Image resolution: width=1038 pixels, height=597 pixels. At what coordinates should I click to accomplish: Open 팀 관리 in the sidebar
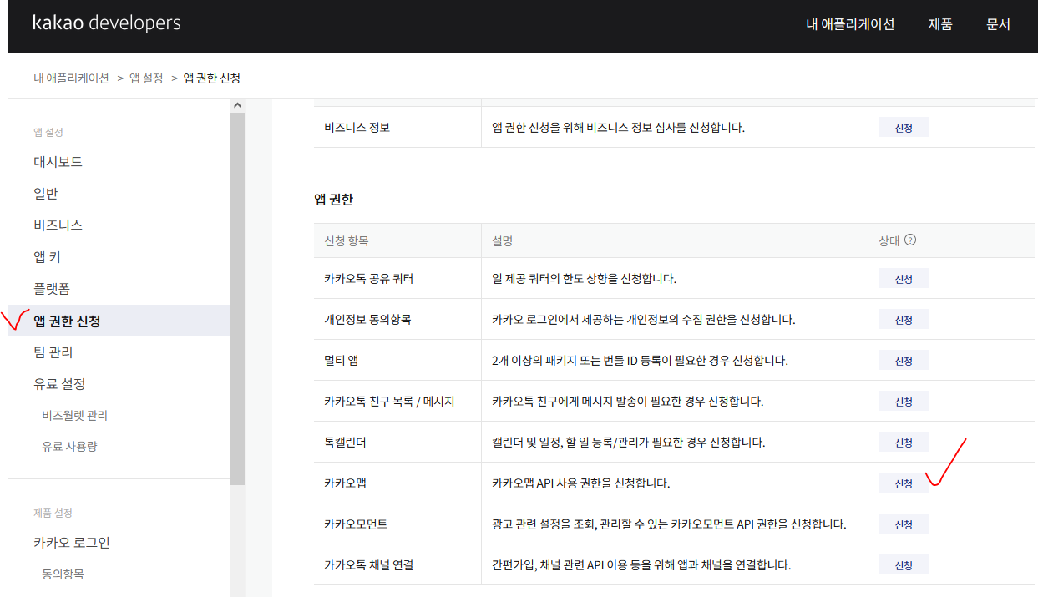tap(53, 352)
